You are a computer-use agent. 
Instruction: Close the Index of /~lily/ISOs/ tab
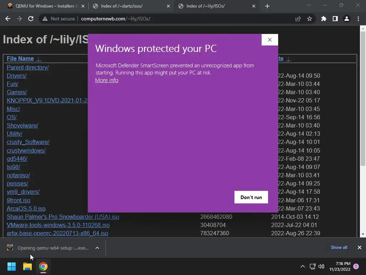pyautogui.click(x=254, y=6)
